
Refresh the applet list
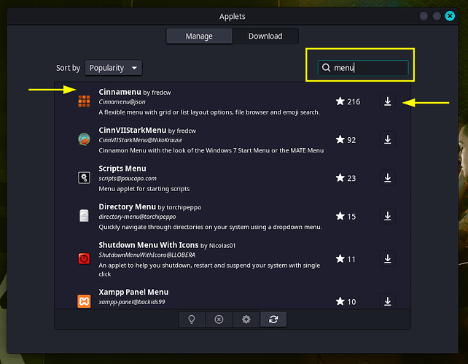(273, 320)
